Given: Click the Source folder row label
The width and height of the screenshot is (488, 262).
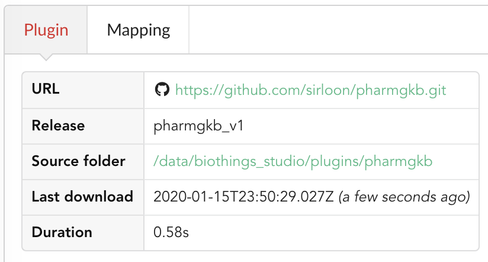Looking at the screenshot, I should coord(78,161).
